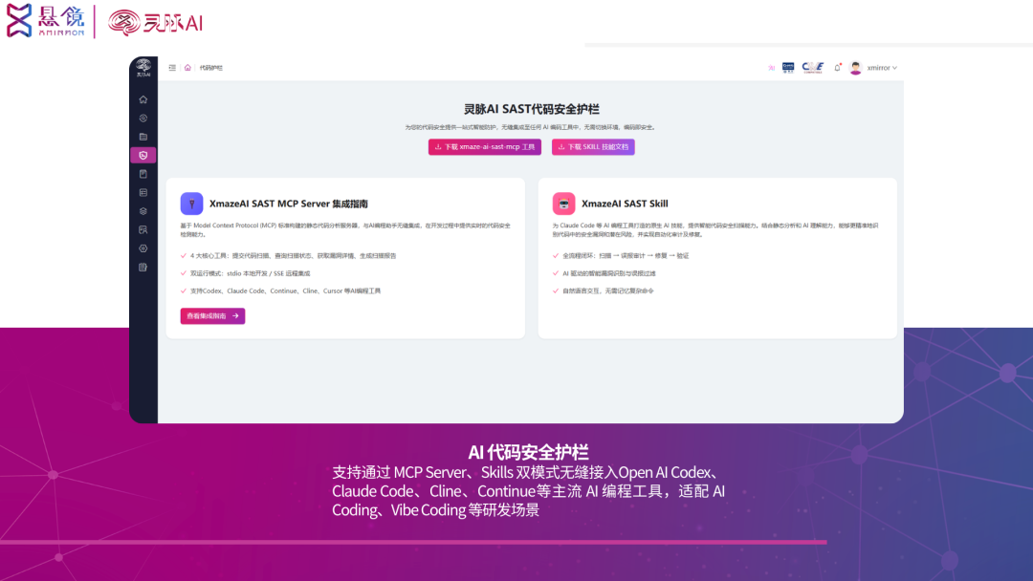The height and width of the screenshot is (581, 1033).
Task: Click the 悬镜 Xmirror logo in the slide header
Action: click(46, 20)
